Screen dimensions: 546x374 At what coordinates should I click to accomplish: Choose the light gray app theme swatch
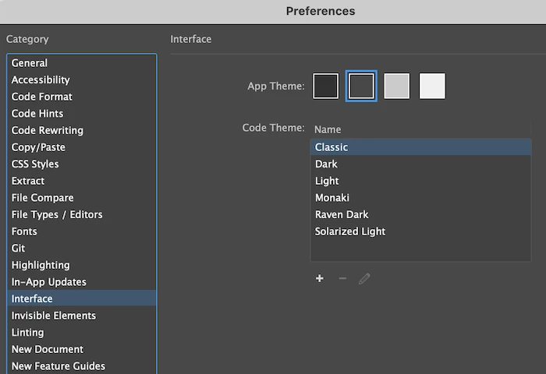coord(397,86)
